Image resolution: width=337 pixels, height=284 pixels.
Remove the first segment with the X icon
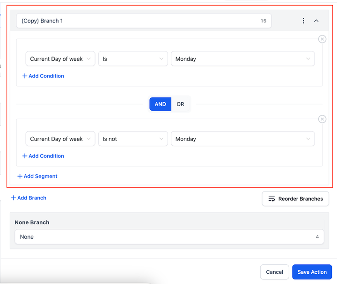click(x=322, y=39)
